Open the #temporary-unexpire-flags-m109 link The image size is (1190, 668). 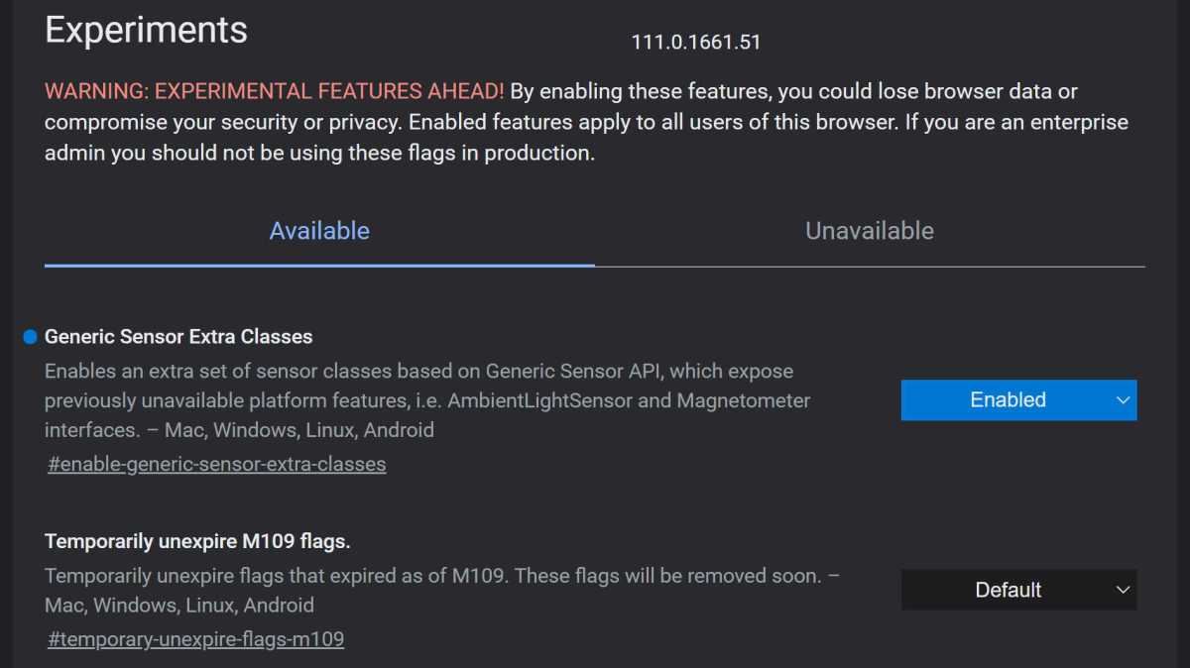tap(195, 639)
